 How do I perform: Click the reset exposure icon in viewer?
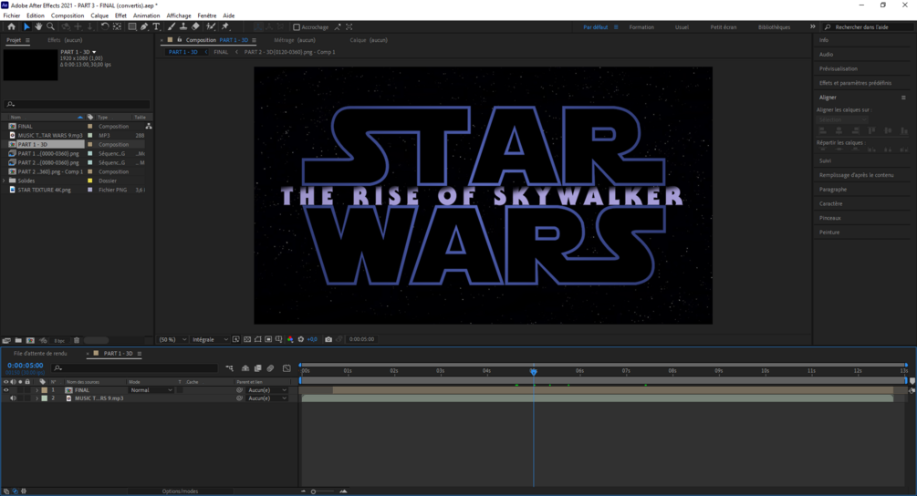(300, 339)
